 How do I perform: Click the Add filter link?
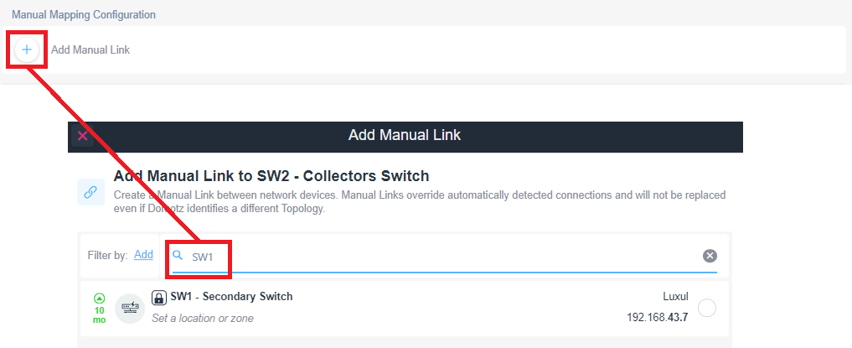(143, 254)
